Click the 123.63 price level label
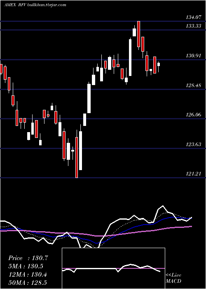This screenshot has height=289, width=206. click(x=194, y=144)
